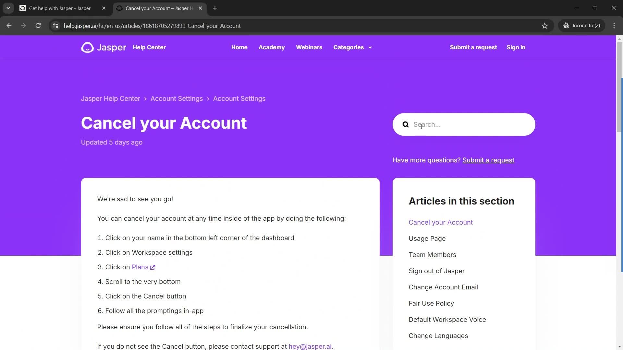This screenshot has width=623, height=350.
Task: Click the new tab plus icon
Action: tap(214, 8)
